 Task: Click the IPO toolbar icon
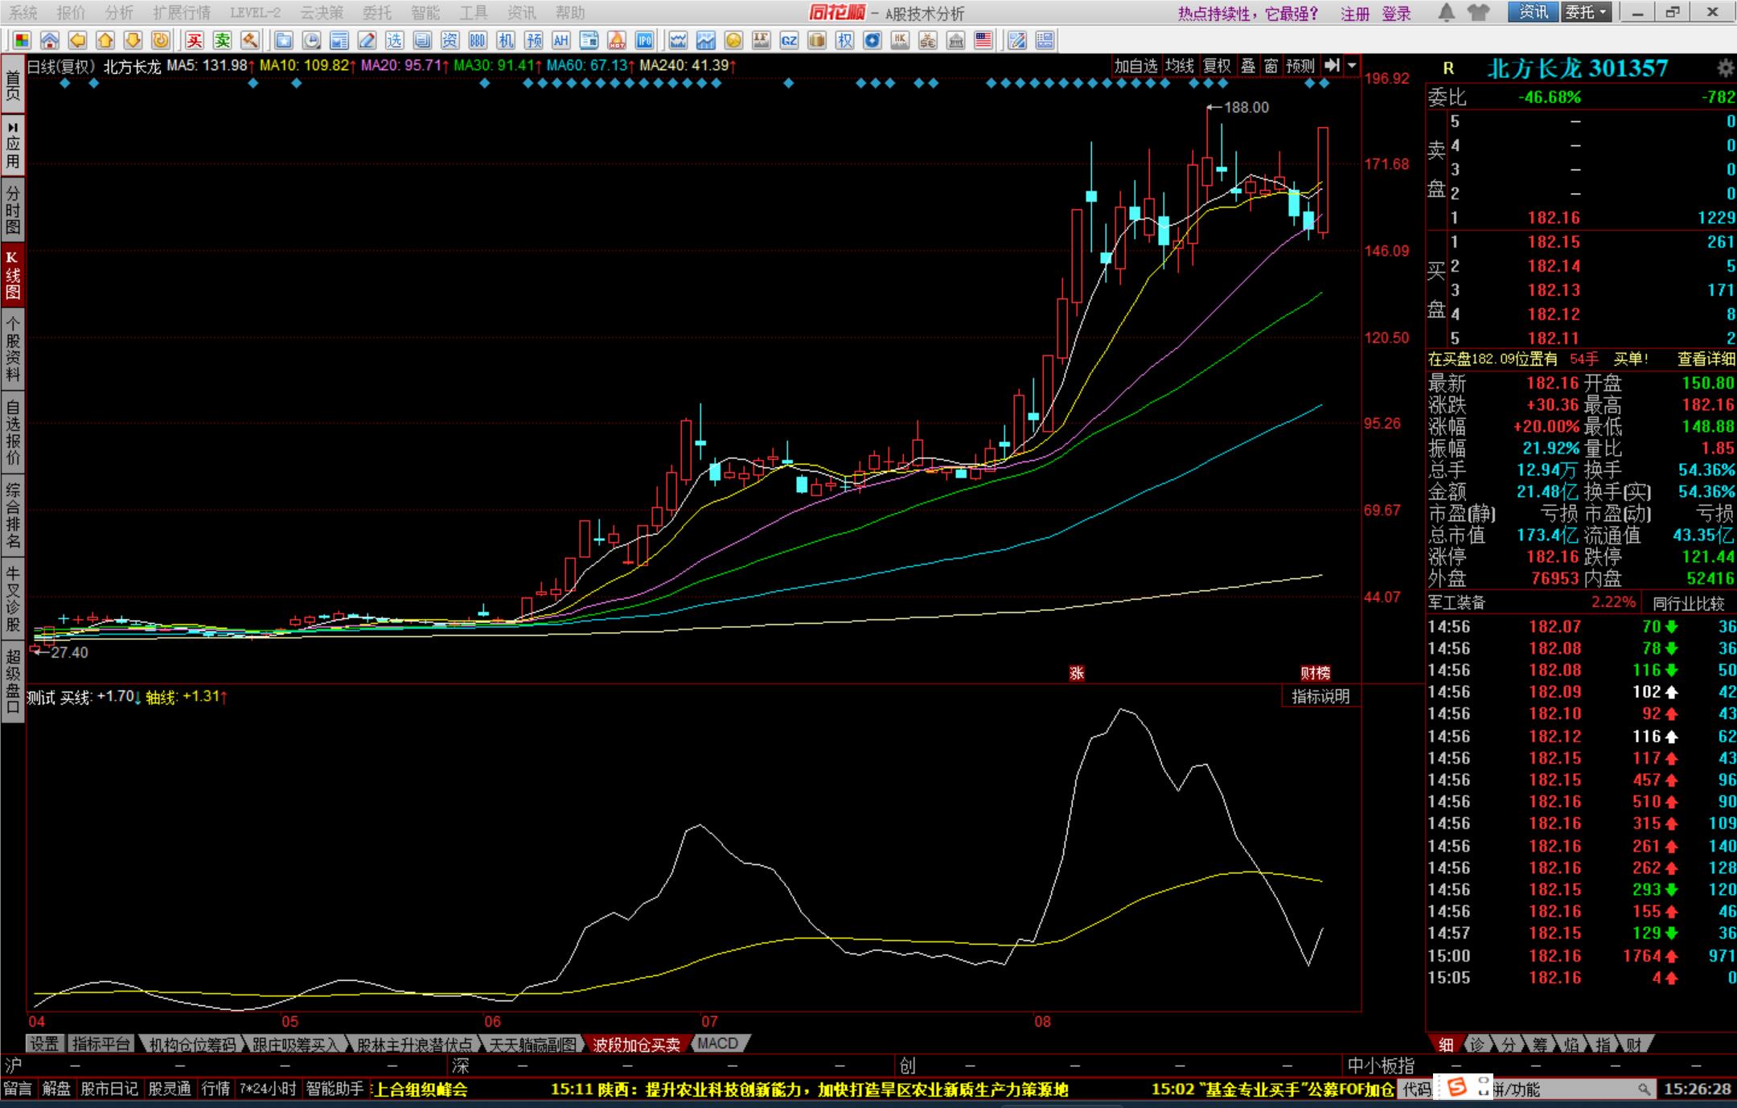[x=644, y=40]
